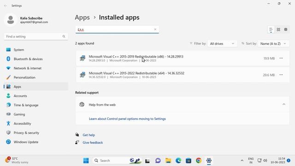Clear the app search with X
This screenshot has height=166, width=295.
pos(155,30)
